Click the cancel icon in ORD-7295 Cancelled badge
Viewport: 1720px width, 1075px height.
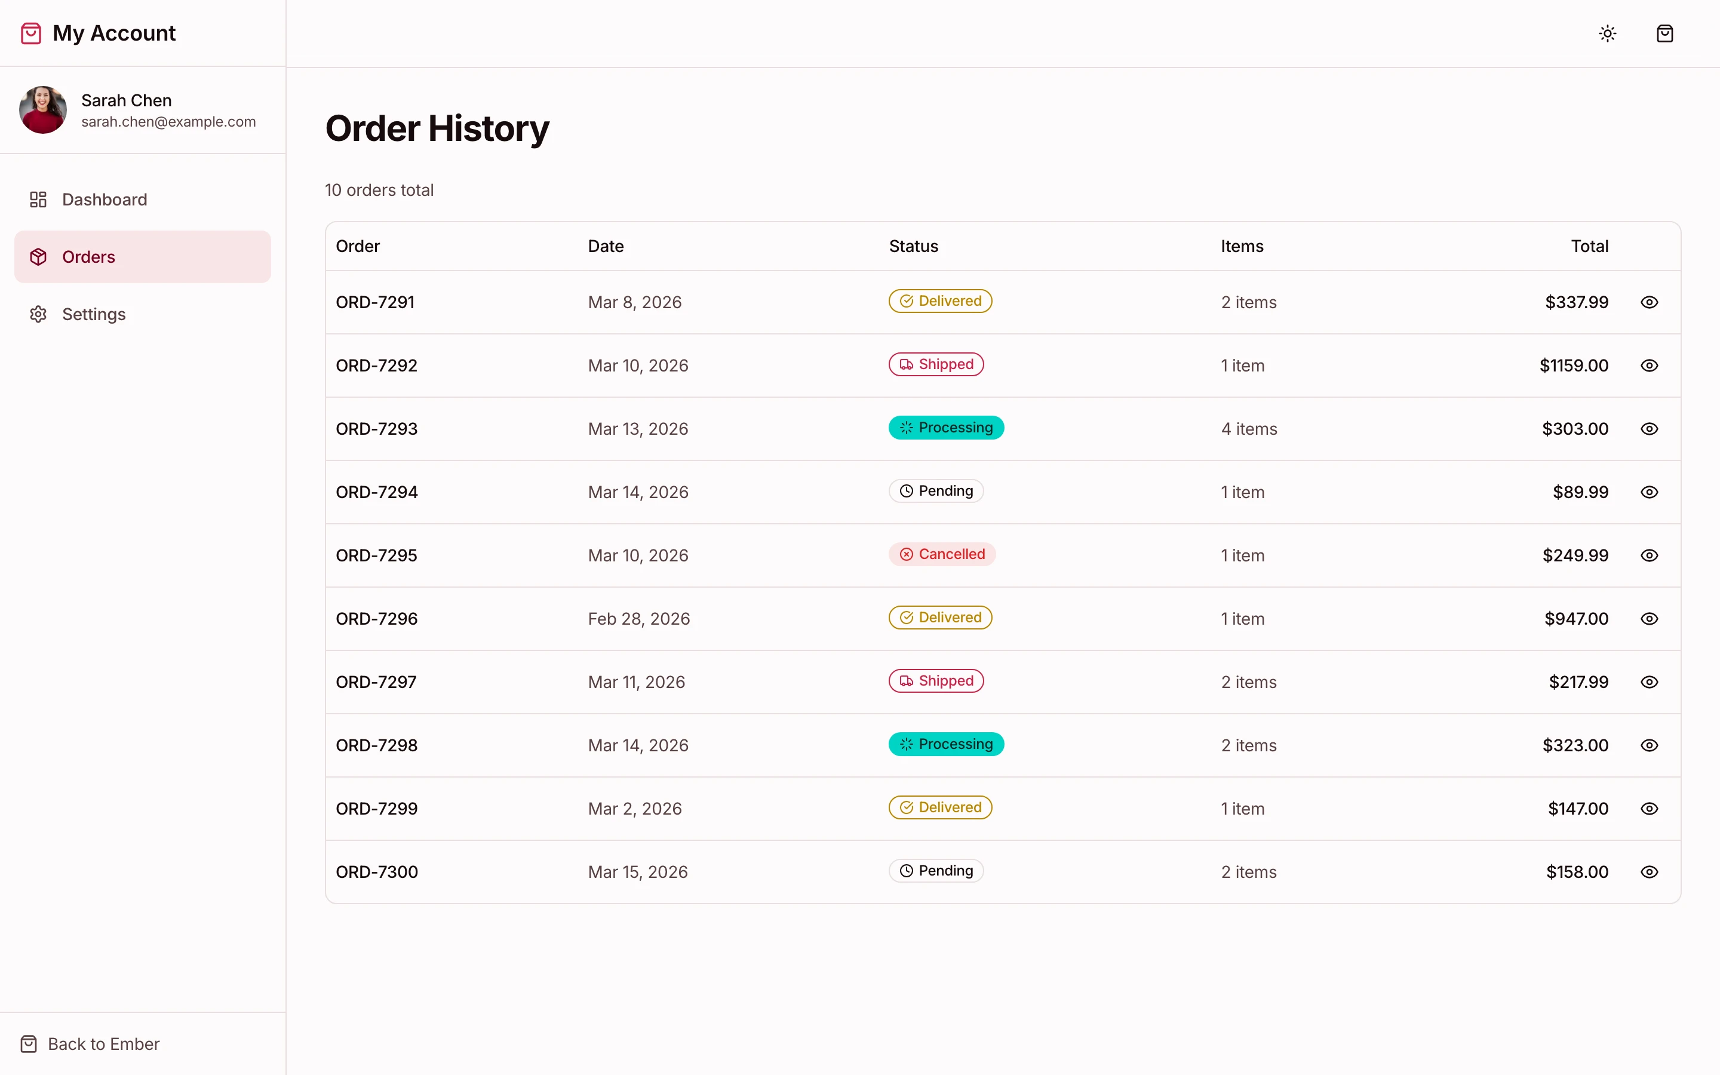tap(906, 554)
